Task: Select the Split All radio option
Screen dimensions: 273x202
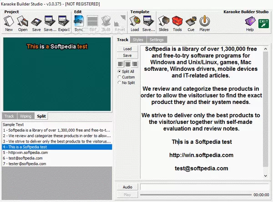Action: 120,72
